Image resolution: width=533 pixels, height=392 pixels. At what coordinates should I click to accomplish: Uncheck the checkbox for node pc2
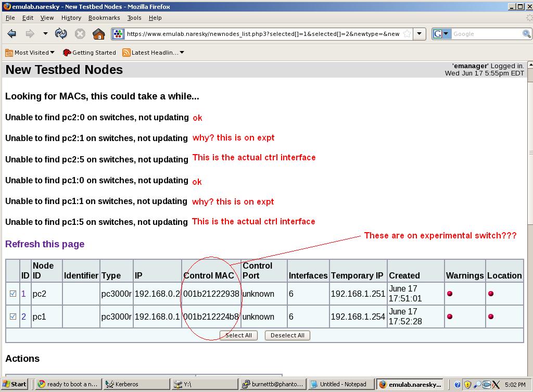coord(13,294)
